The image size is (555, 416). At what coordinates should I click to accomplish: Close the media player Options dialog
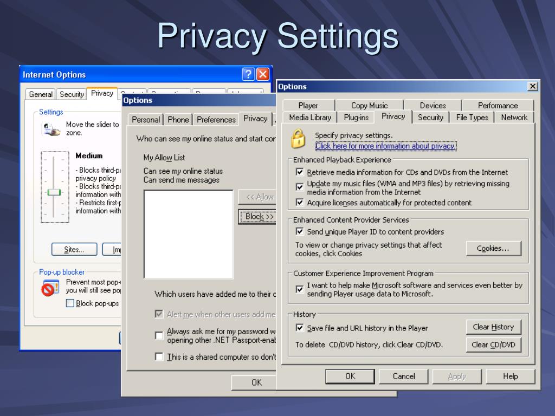(532, 86)
